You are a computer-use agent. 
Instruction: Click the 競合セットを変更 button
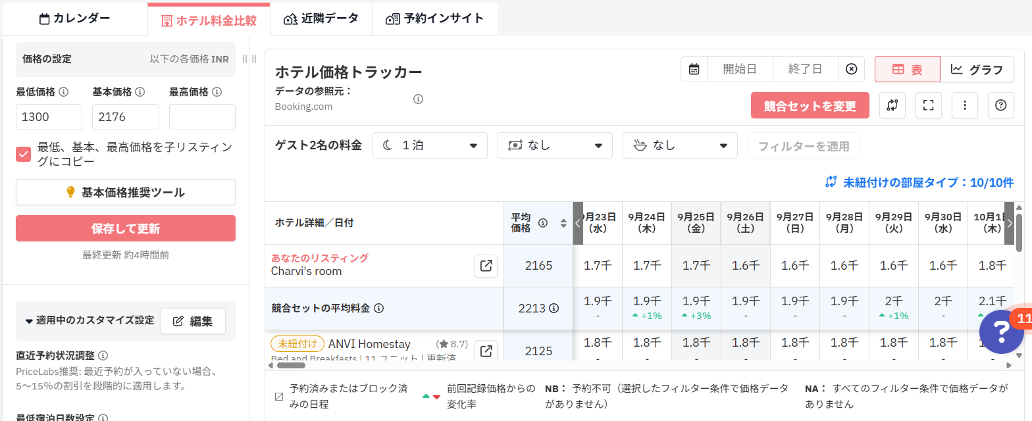810,105
